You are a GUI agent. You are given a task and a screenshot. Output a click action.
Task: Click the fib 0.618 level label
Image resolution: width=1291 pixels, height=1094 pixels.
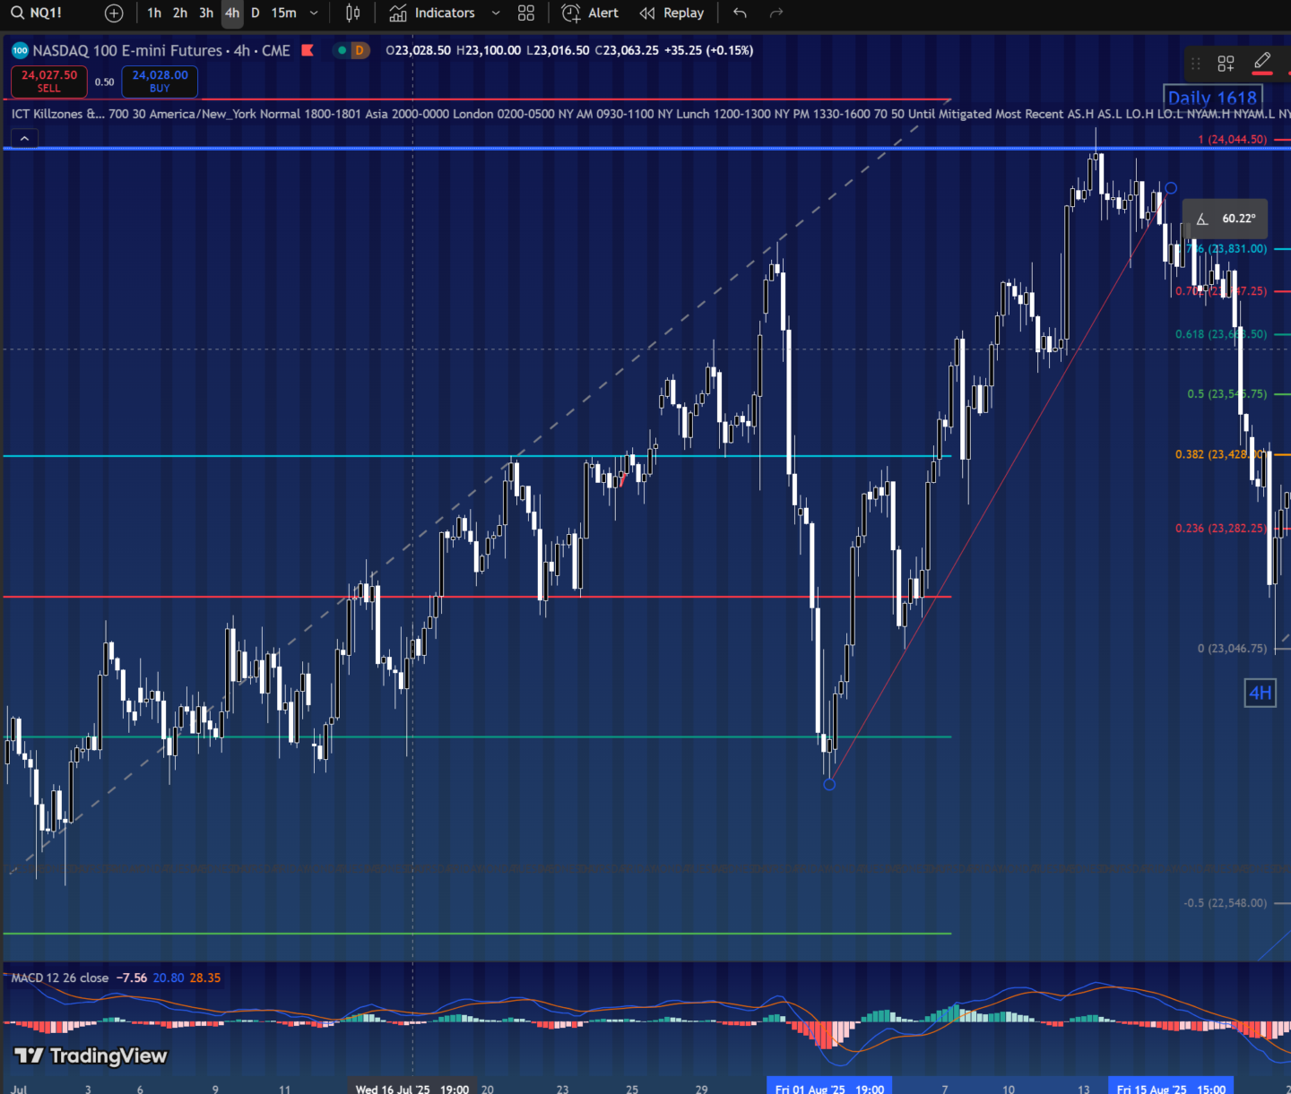pyautogui.click(x=1221, y=334)
